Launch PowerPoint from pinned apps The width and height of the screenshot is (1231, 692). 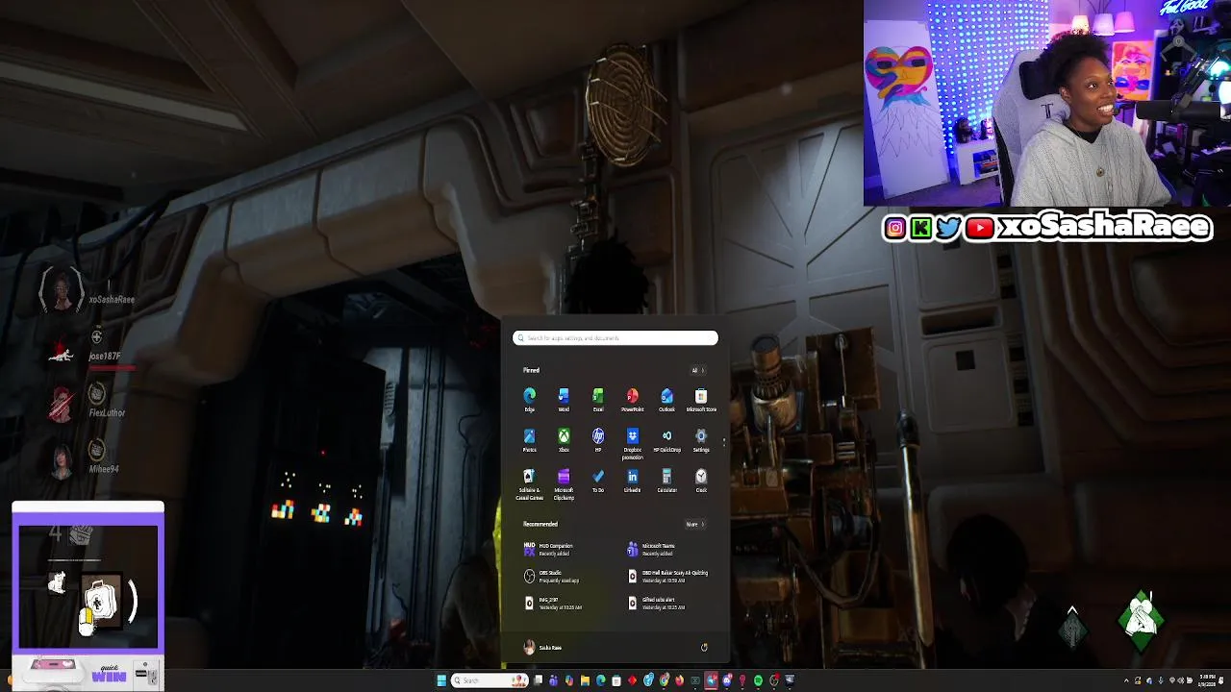coord(632,400)
